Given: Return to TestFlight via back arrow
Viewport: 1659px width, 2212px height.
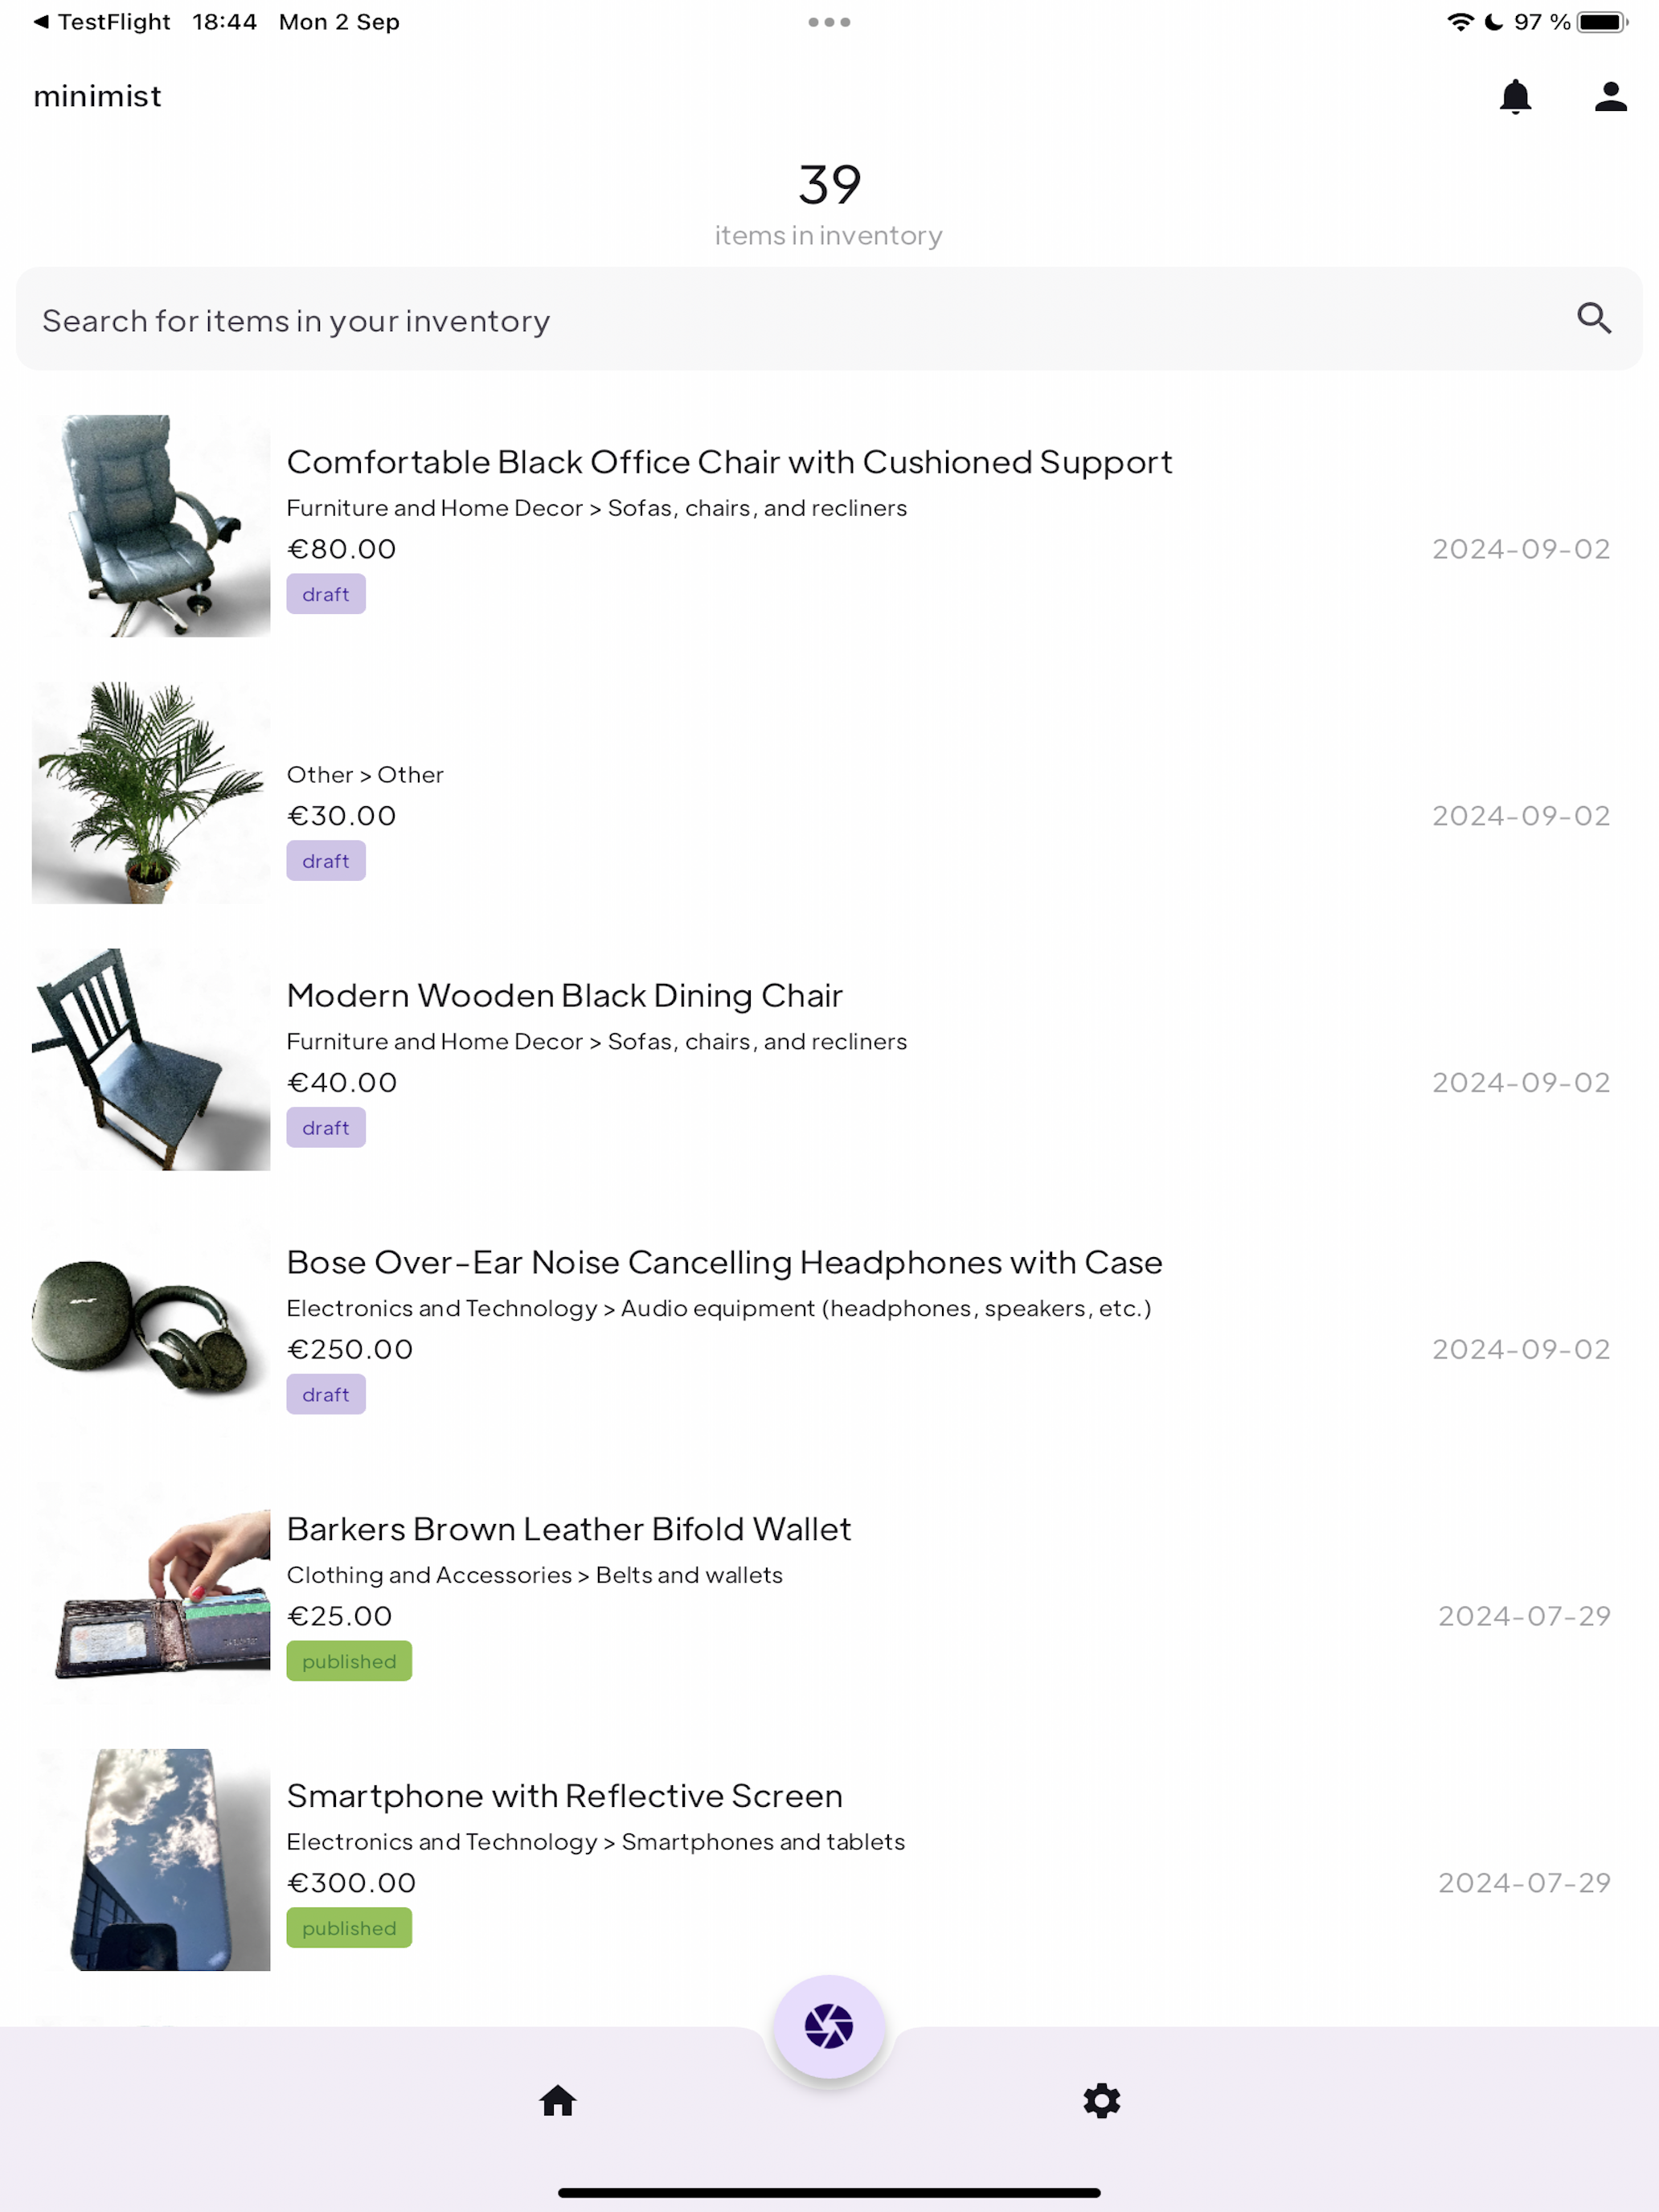Looking at the screenshot, I should click(101, 22).
